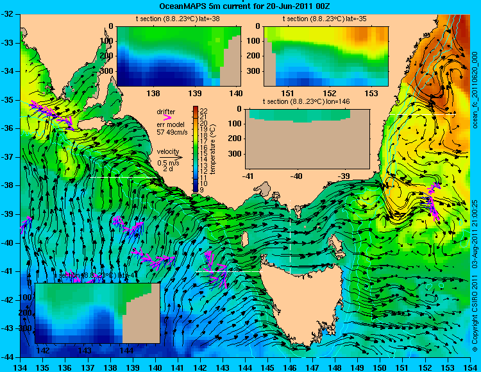Open the lat=-35 temperature section inset plot

(326, 56)
